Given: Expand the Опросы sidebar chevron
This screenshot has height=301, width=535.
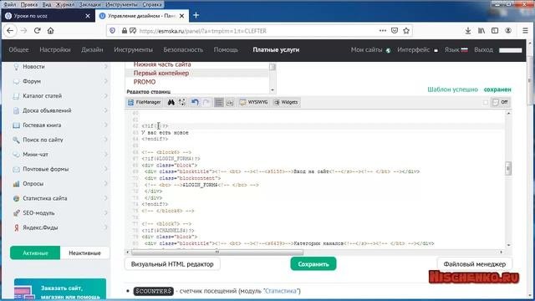Looking at the screenshot, I should pyautogui.click(x=105, y=184).
